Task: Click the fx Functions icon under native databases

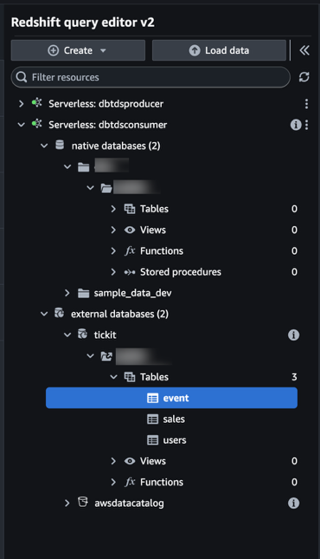Action: click(130, 251)
